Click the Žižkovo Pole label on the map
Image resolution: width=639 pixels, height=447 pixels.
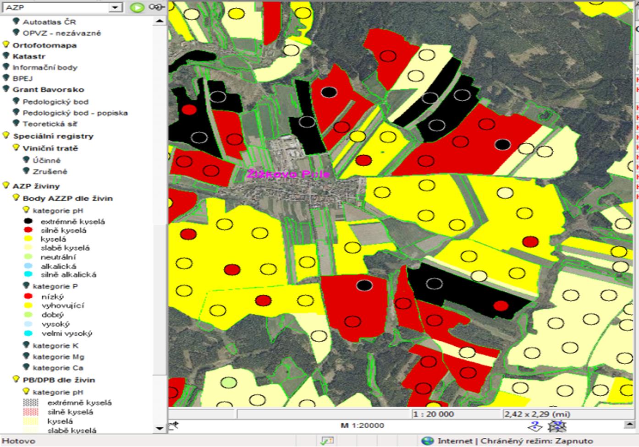288,174
